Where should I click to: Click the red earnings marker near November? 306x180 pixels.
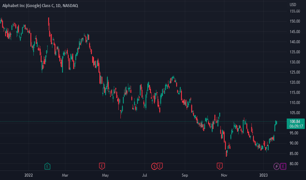[x=220, y=166]
